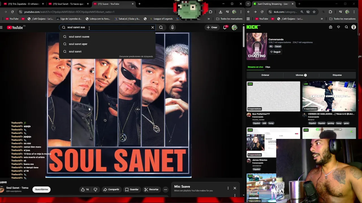Open the Kick following heart icon

pos(339,27)
